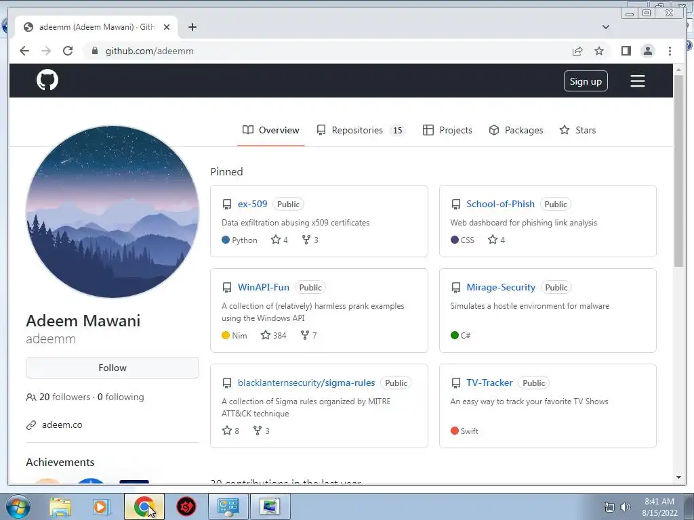The height and width of the screenshot is (520, 694).
Task: Click "Simulates a hostile environment for malware"
Action: tap(530, 306)
